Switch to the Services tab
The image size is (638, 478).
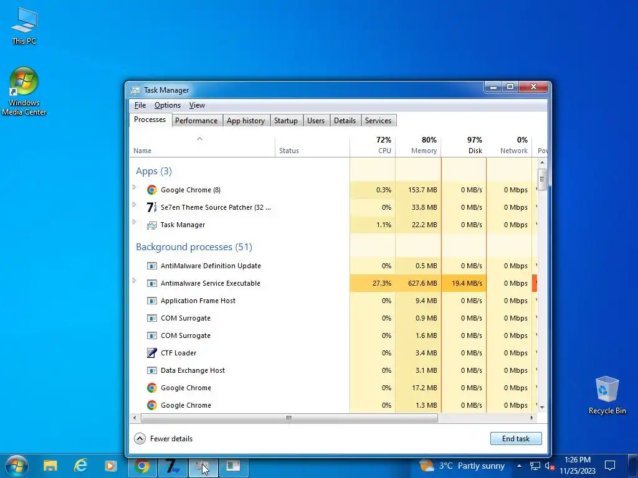[x=378, y=121]
